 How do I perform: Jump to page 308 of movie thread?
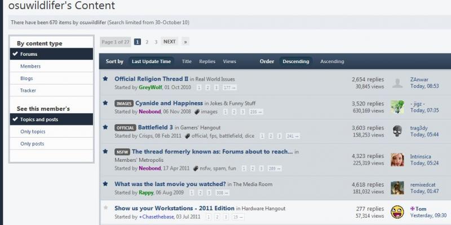click(222, 193)
